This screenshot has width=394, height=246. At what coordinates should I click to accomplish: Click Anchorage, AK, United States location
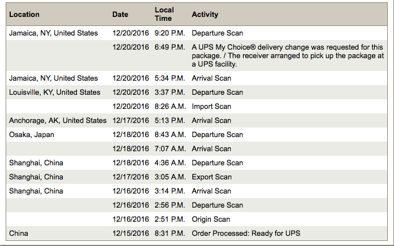click(x=58, y=121)
